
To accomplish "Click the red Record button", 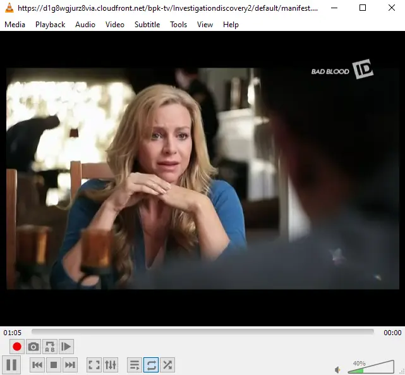I will [17, 347].
